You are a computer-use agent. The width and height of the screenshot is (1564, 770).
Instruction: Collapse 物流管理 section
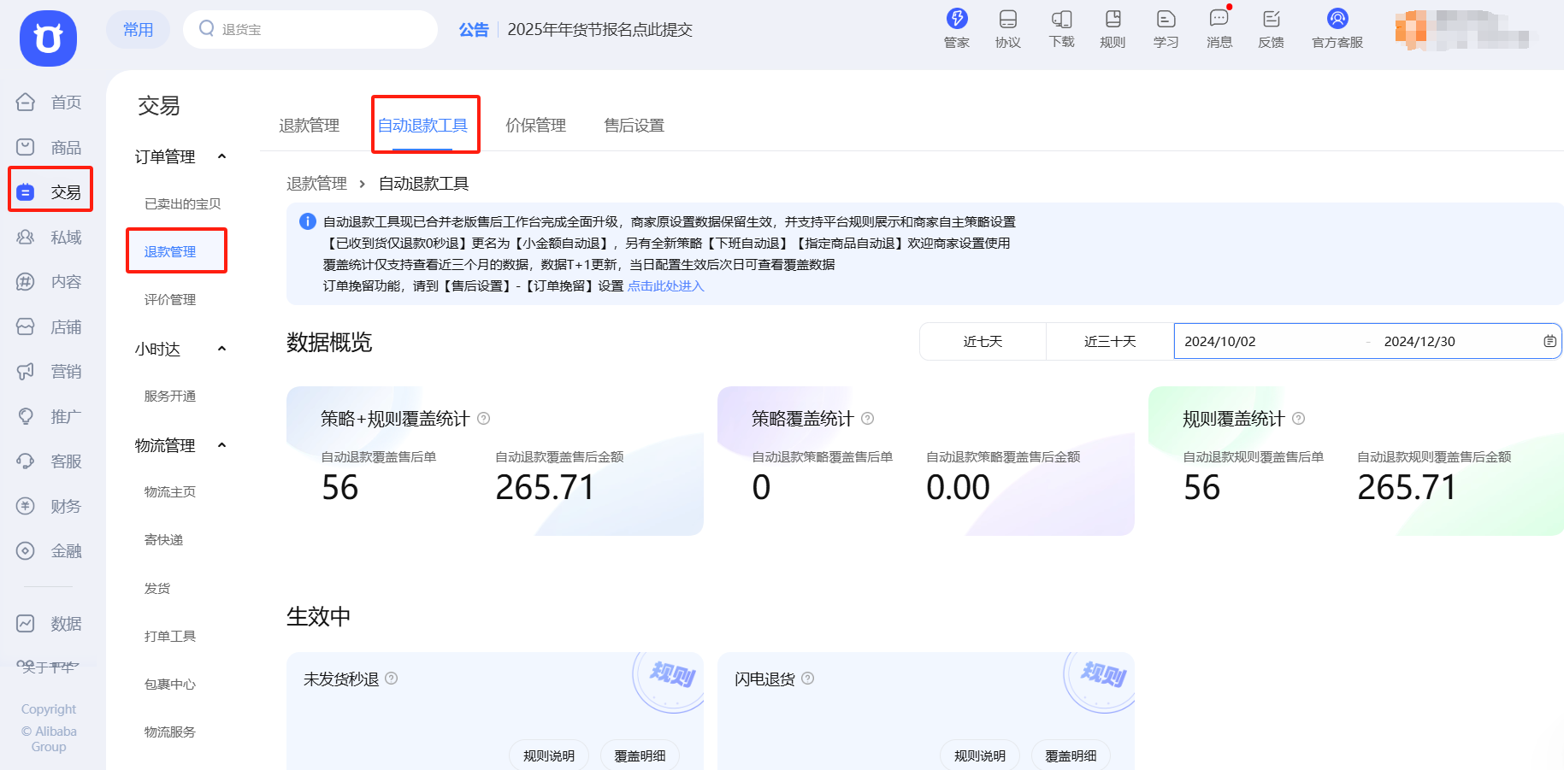point(222,445)
